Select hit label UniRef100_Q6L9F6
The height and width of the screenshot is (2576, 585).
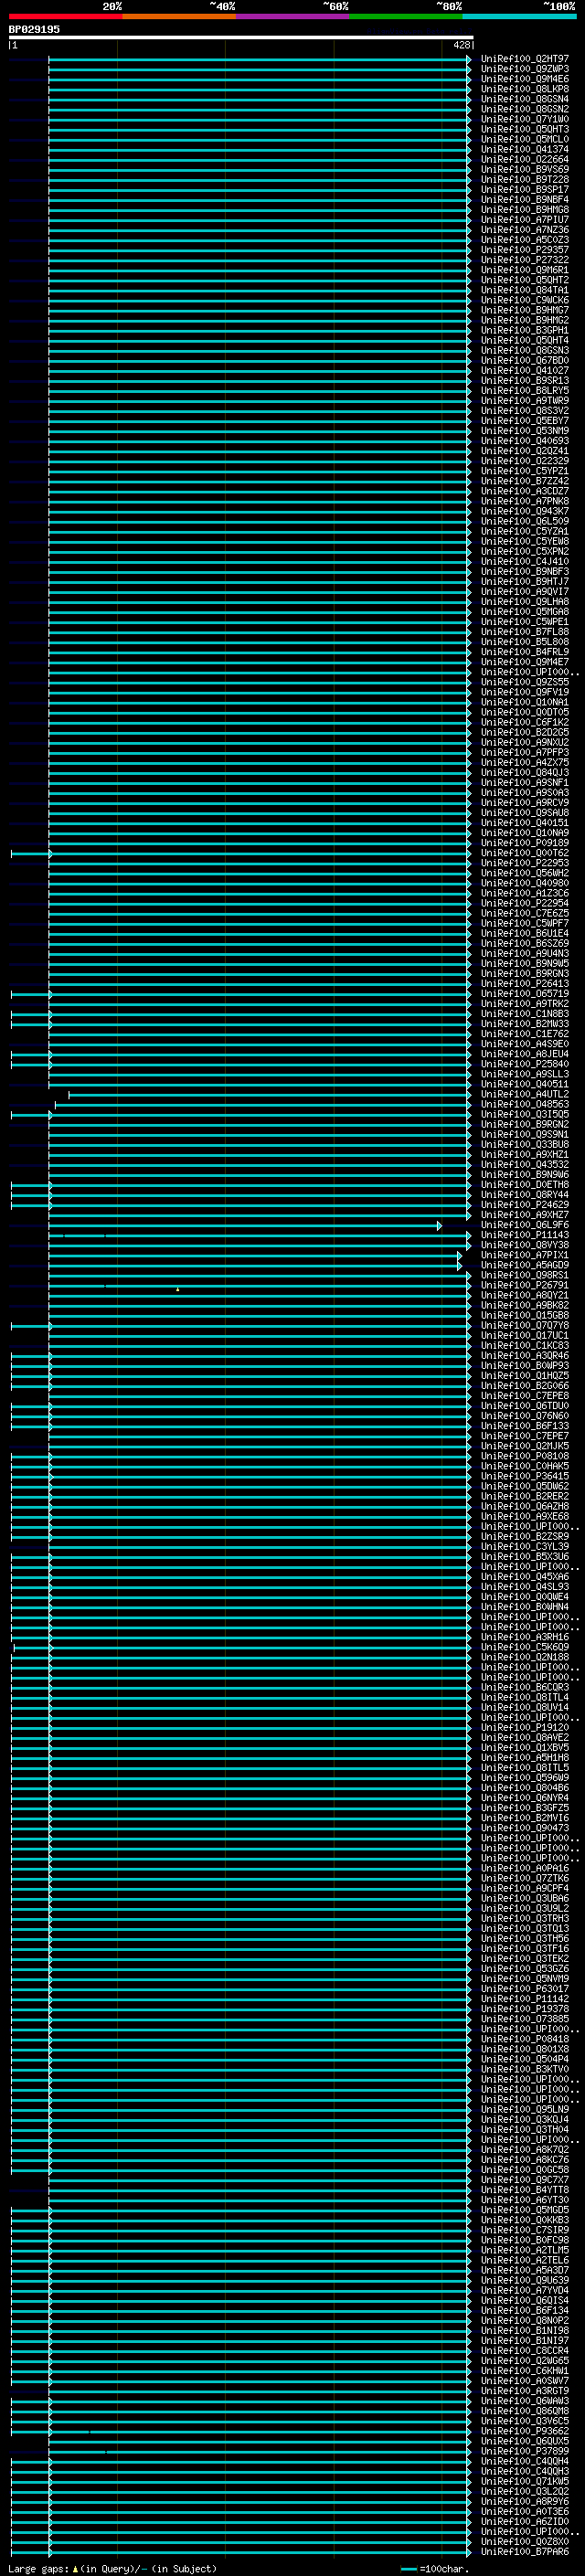525,1225
